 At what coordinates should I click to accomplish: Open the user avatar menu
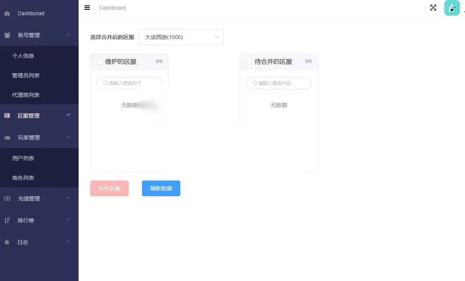452,8
